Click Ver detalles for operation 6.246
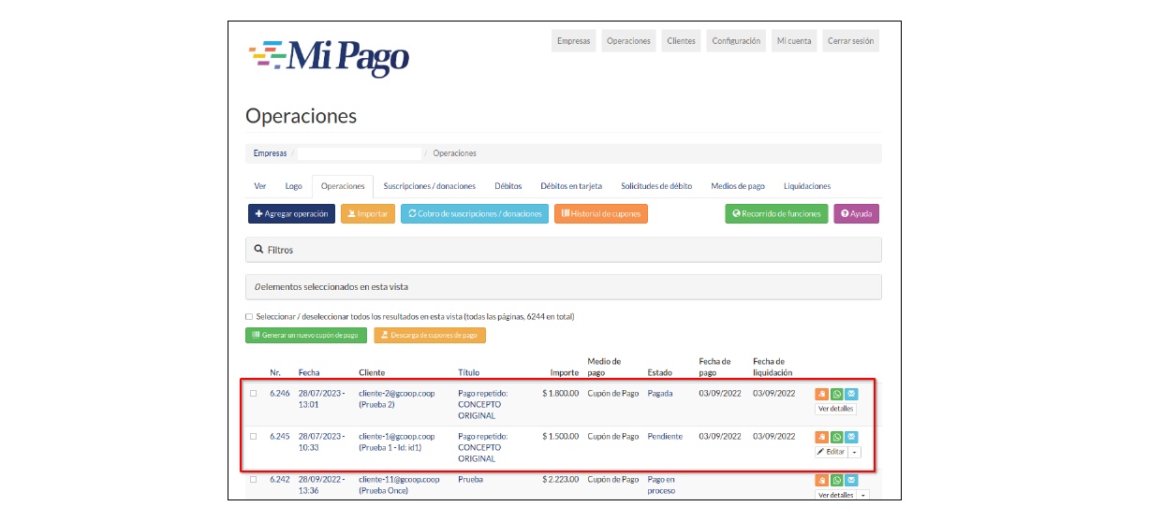Image resolution: width=1163 pixels, height=521 pixels. coord(835,409)
